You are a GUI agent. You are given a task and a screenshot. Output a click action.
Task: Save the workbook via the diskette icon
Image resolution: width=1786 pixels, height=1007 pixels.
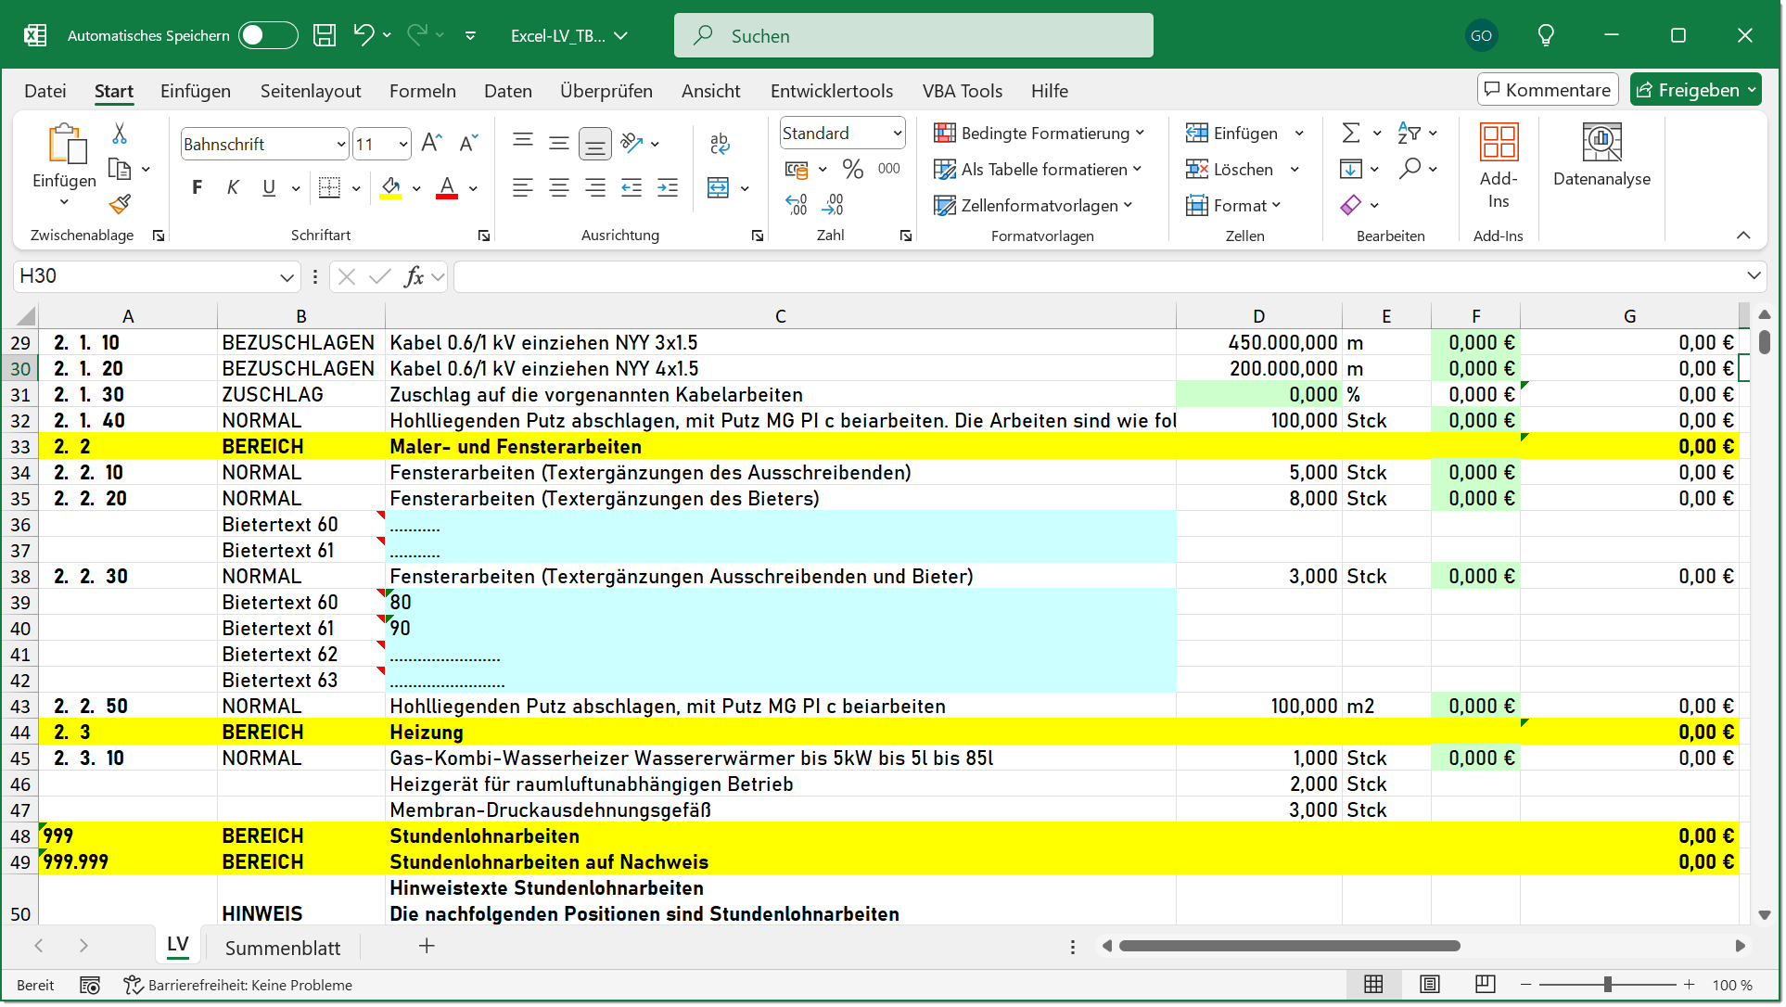pyautogui.click(x=324, y=33)
